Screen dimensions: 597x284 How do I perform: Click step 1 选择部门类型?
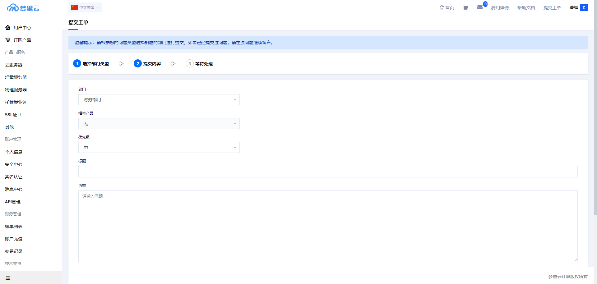pos(91,64)
